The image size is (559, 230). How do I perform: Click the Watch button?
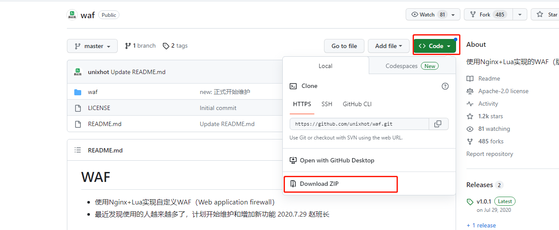[x=427, y=14]
